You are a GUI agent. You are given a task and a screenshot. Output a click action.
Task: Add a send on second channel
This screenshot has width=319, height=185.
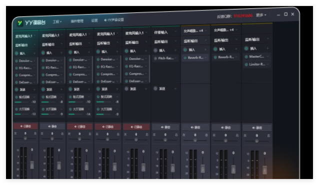(x=61, y=89)
